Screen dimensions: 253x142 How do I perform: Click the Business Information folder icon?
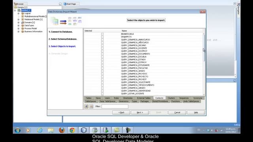(x=23, y=32)
